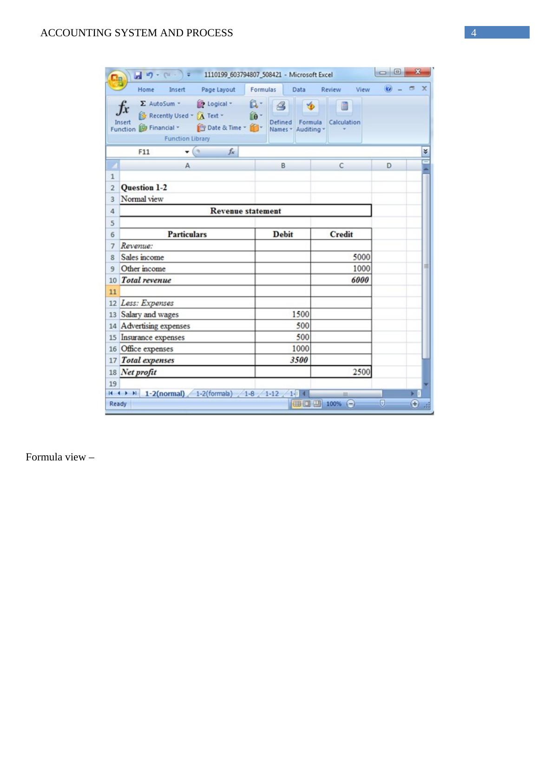Open the Excel Help question mark icon
Image resolution: width=538 pixels, height=761 pixels.
click(x=388, y=89)
